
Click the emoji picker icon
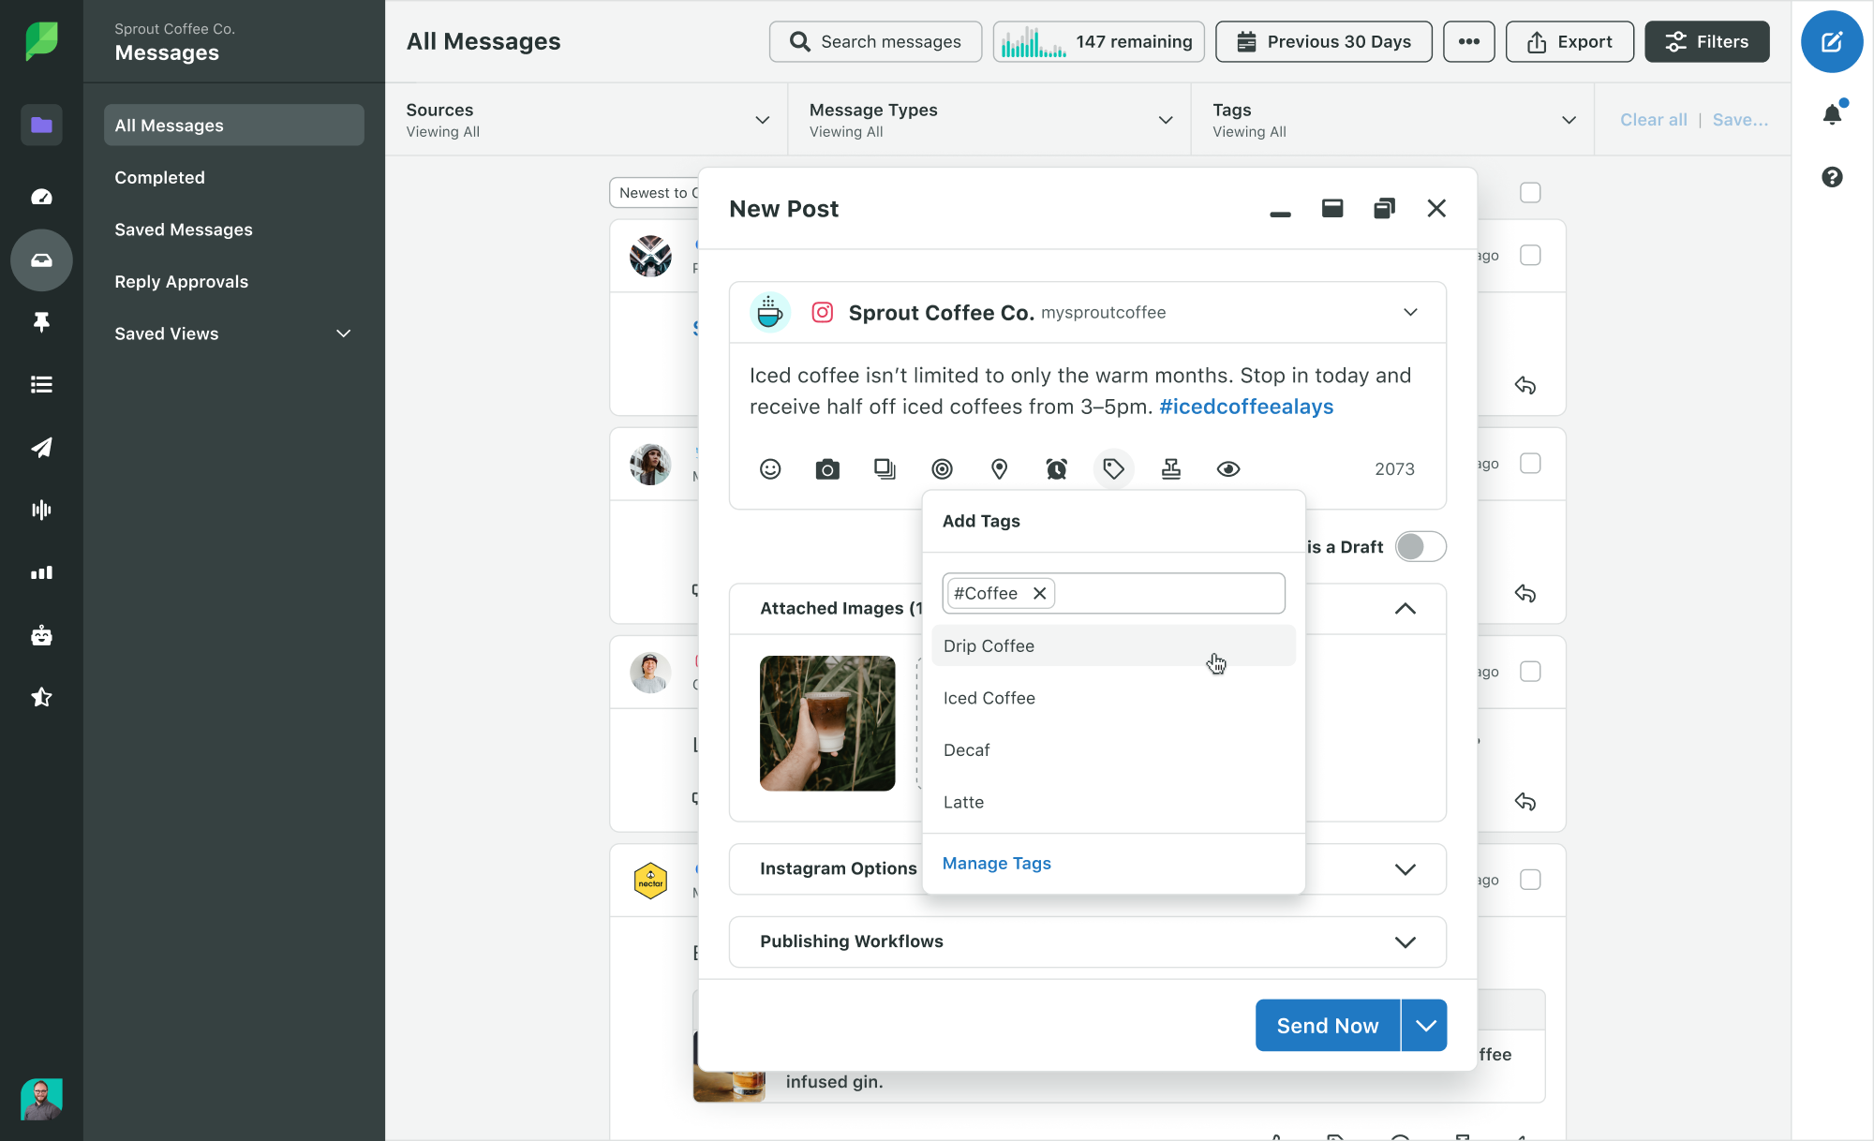pos(769,468)
